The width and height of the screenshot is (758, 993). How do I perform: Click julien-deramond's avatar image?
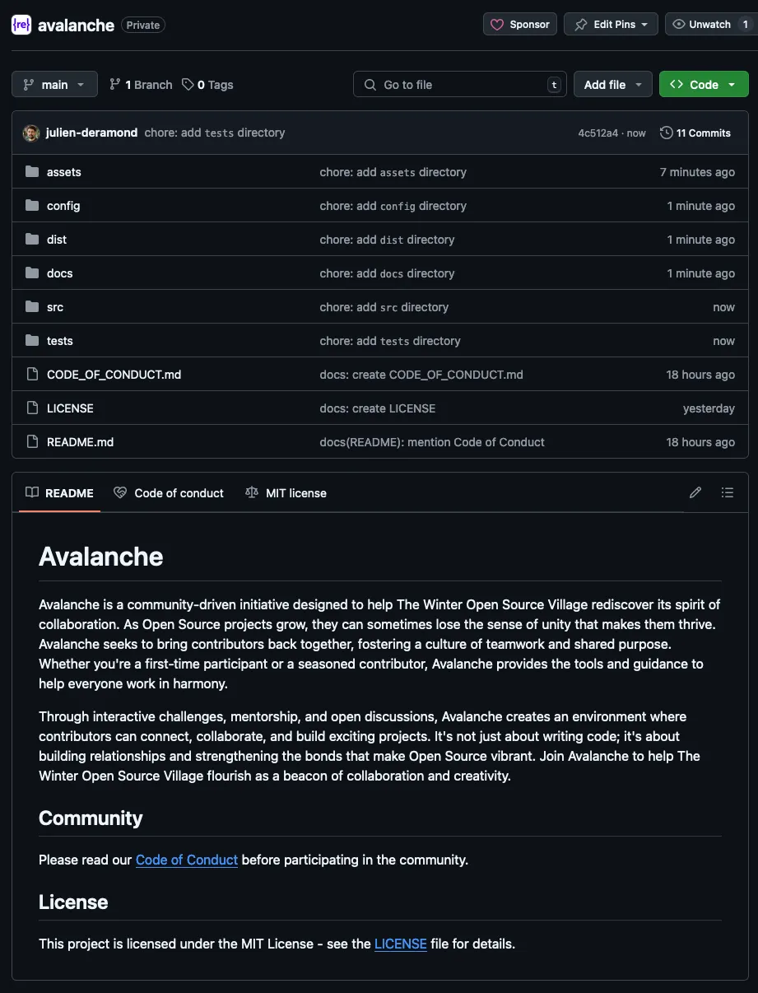(31, 133)
